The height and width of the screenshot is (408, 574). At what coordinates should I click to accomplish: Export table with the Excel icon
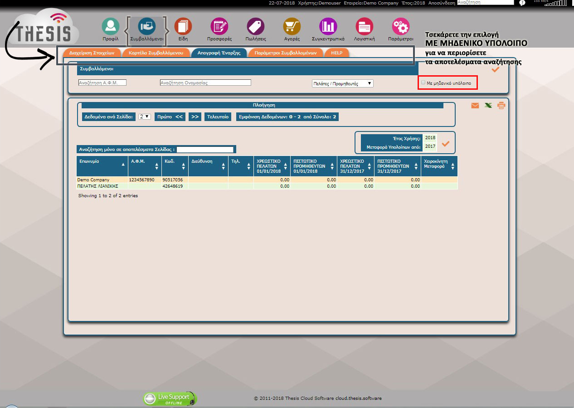point(488,106)
